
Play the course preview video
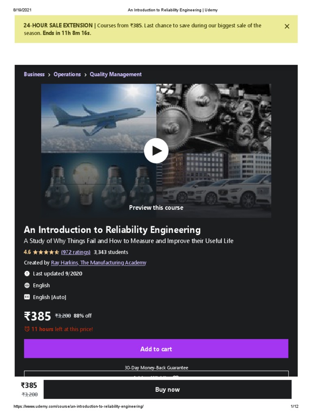click(156, 151)
